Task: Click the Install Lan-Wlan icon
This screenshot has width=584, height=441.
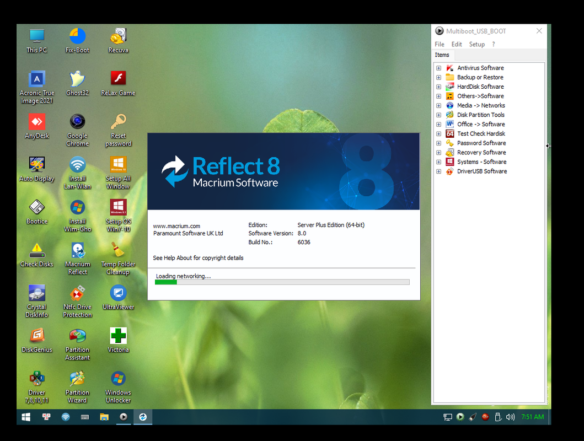Action: coord(77,173)
